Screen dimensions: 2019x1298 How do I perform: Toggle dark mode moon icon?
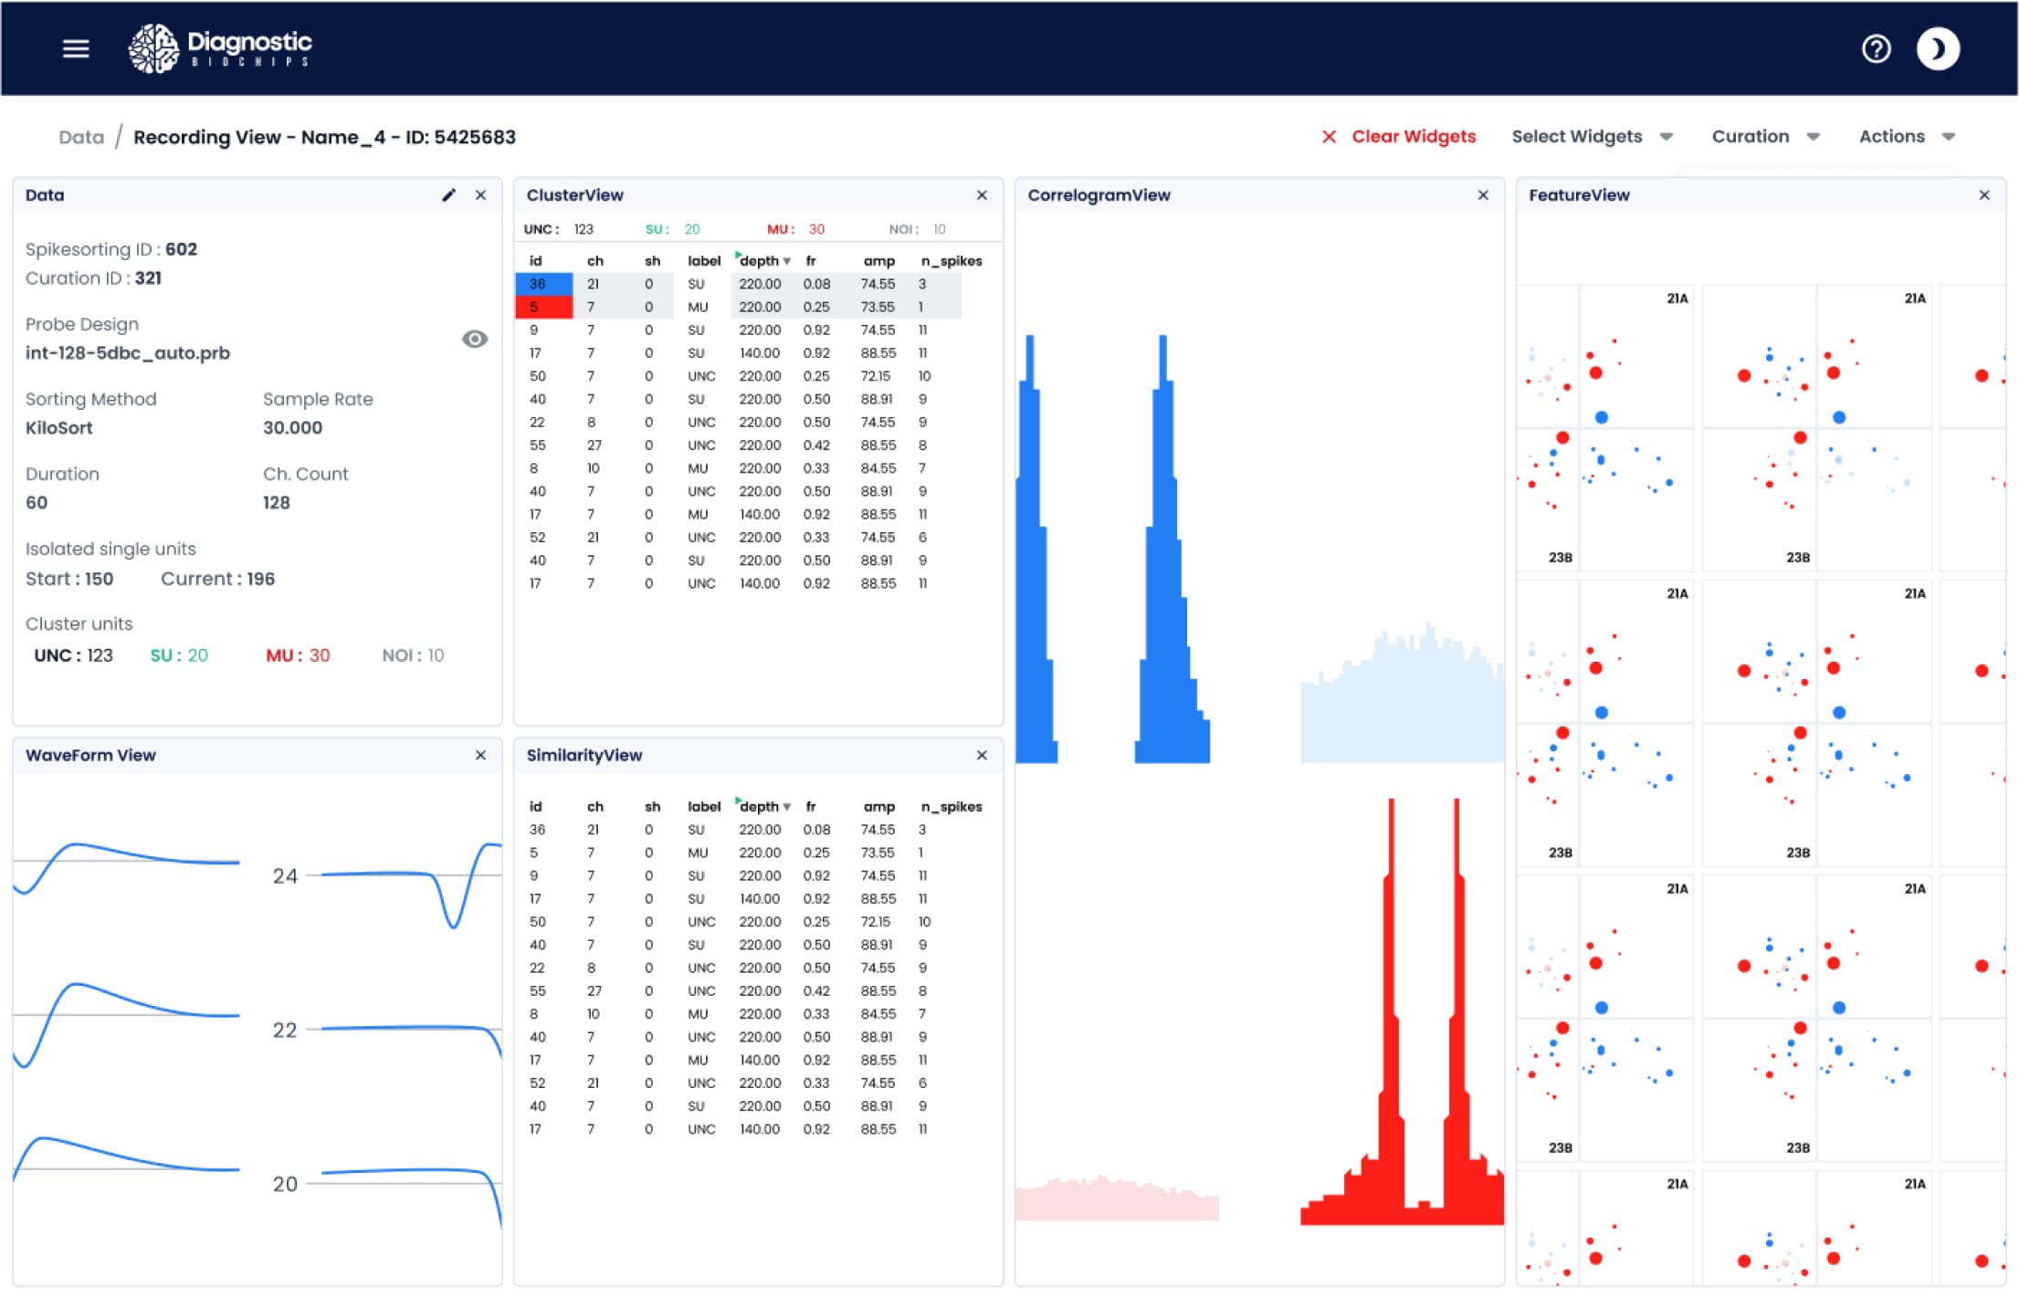(x=1938, y=48)
